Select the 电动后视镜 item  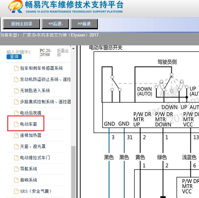click(31, 113)
